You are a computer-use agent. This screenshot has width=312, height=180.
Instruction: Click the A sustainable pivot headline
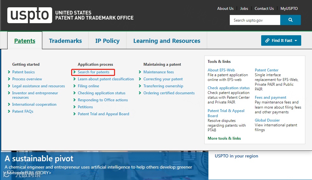[39, 158]
